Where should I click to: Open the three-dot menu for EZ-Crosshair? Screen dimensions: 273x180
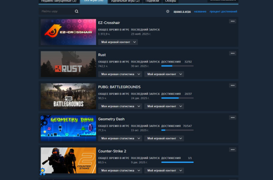(232, 21)
